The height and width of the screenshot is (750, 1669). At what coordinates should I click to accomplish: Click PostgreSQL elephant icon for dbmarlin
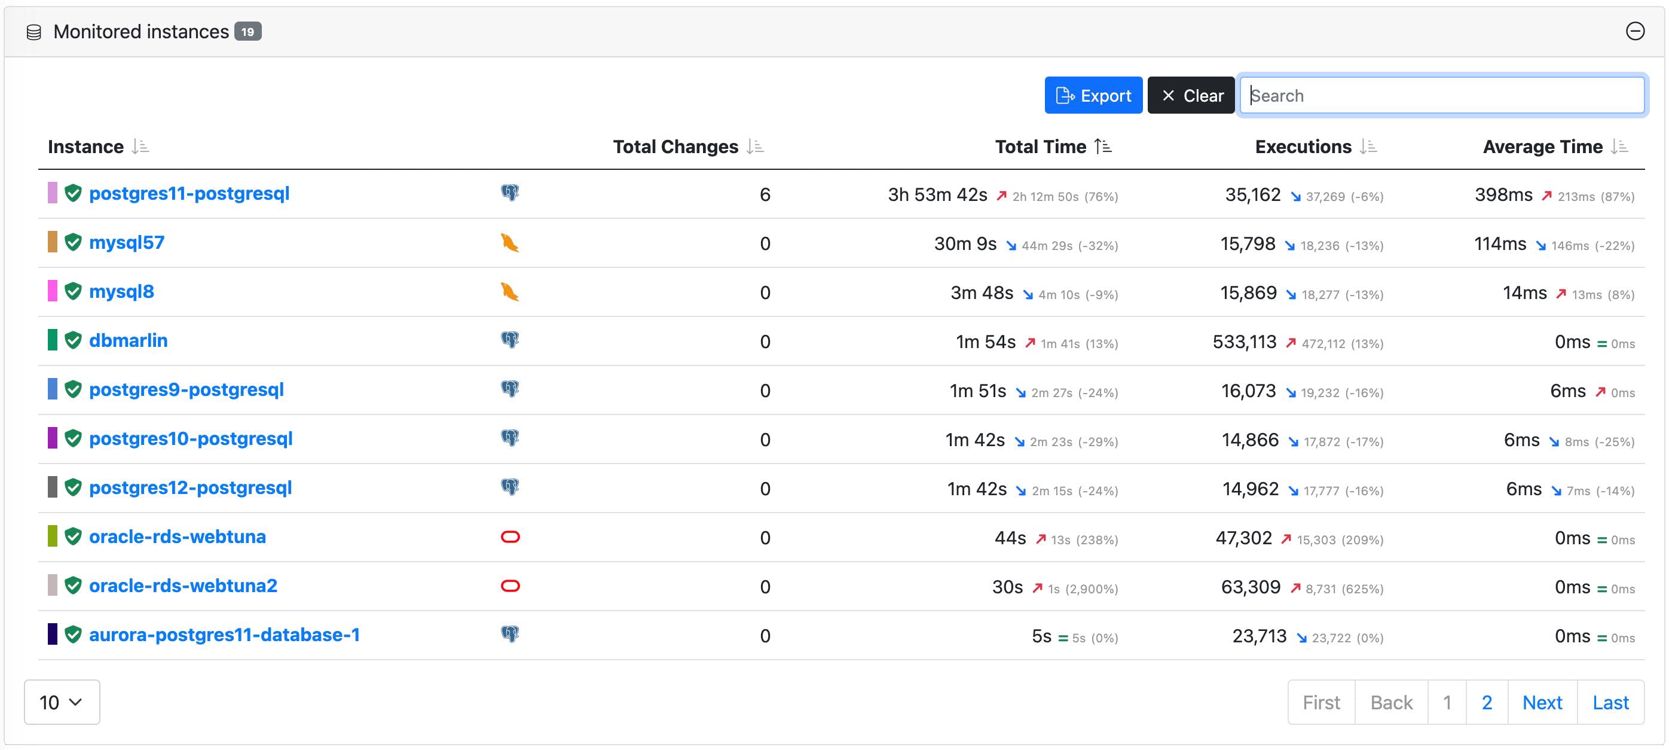point(510,340)
